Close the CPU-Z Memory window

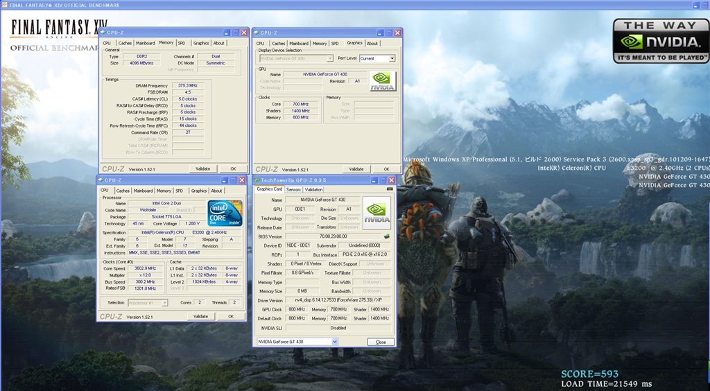[244, 33]
